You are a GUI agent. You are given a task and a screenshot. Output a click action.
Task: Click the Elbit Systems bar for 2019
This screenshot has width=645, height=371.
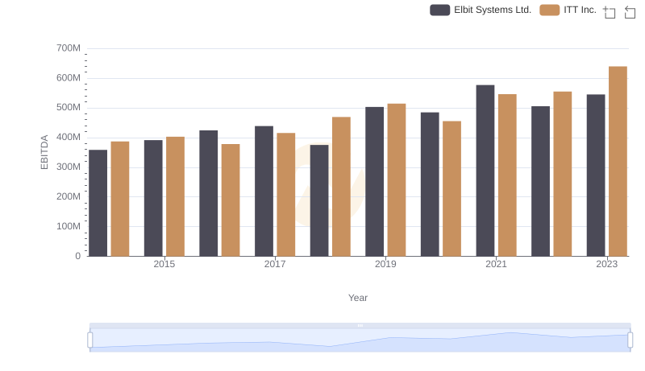click(375, 181)
